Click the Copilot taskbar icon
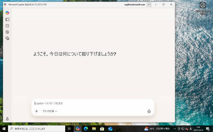Screen dimensions: 213x132 pos(78,129)
